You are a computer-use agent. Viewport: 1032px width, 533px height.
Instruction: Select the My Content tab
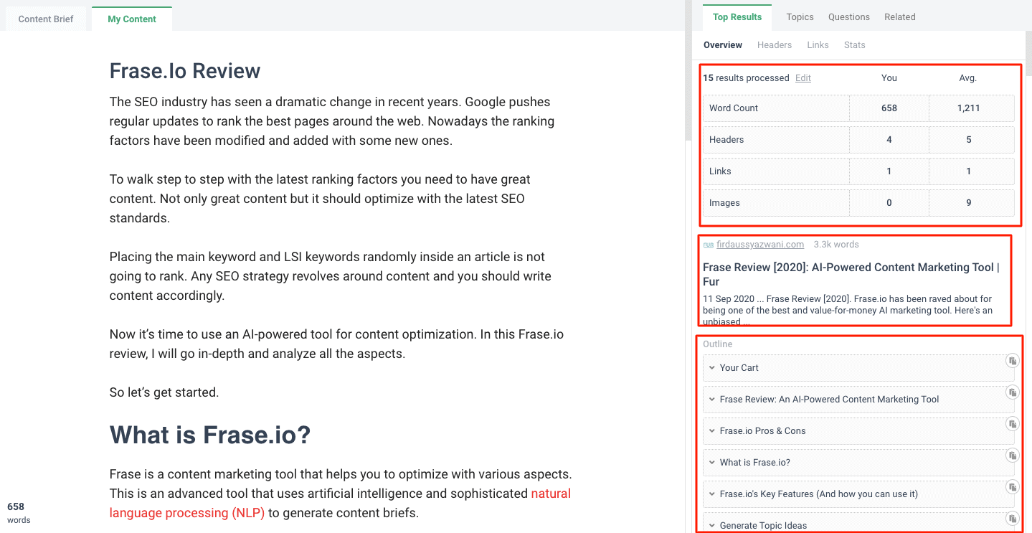click(x=132, y=19)
